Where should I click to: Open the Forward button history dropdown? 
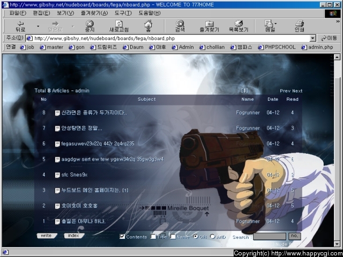(x=73, y=26)
